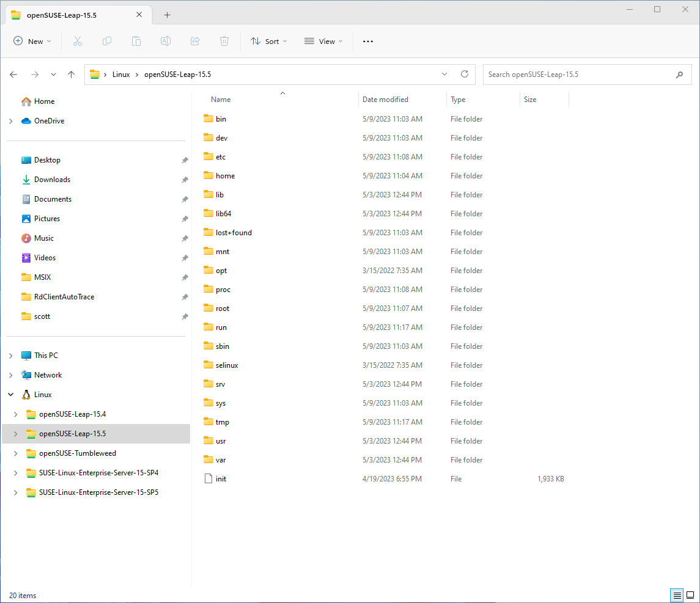Select SUSE-Linux-Enterprise-Server-15-SP5 in tree
700x603 pixels.
98,492
